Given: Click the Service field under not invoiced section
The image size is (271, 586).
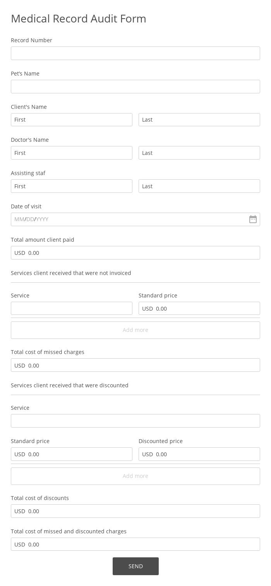Looking at the screenshot, I should 72,308.
